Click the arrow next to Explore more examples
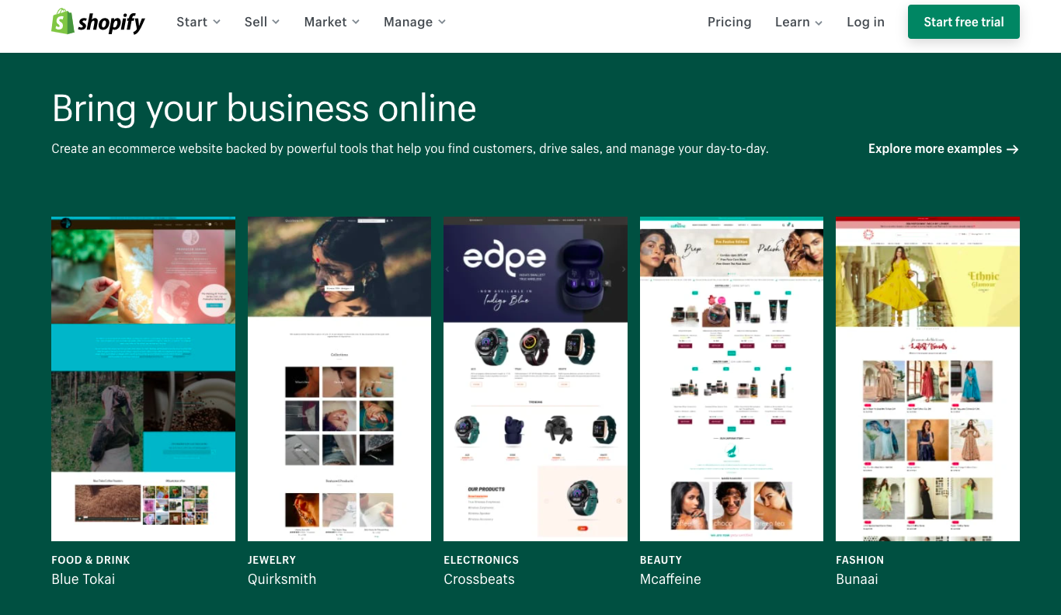 tap(1012, 149)
